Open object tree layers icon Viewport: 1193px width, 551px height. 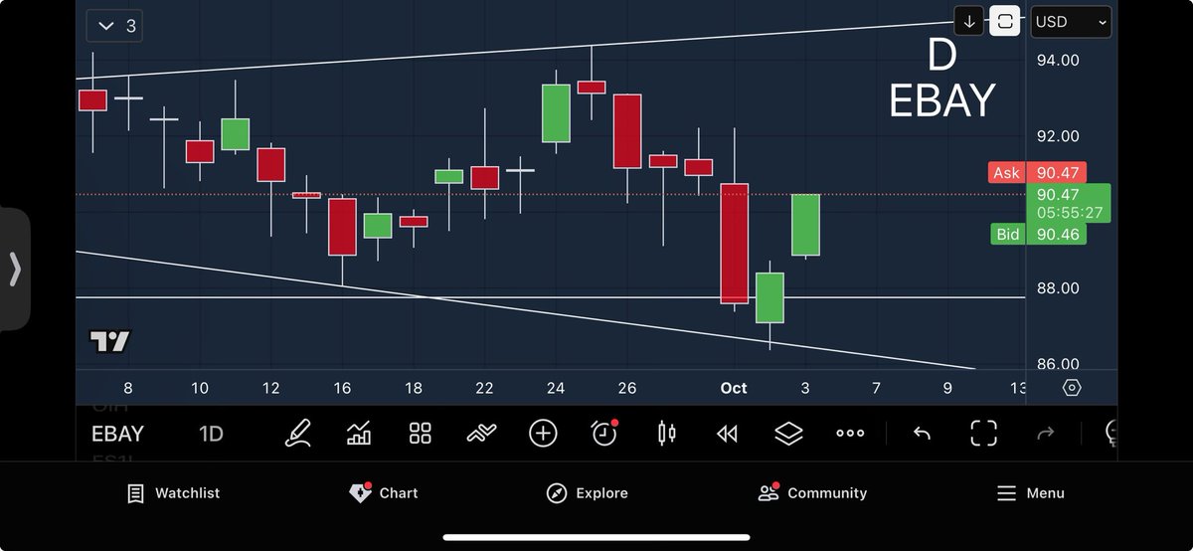[x=788, y=433]
